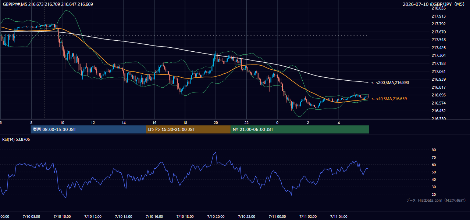470x220 pixels.
Task: Click the 217.183 price axis value
Action: coord(438,63)
